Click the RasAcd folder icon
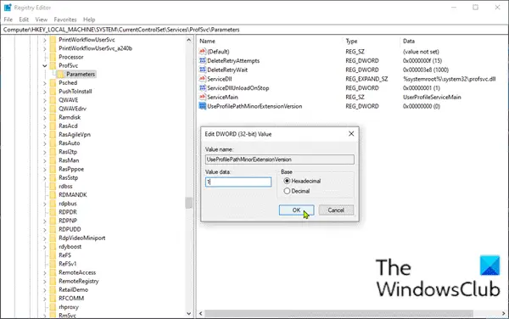The height and width of the screenshot is (319, 509). (x=53, y=126)
